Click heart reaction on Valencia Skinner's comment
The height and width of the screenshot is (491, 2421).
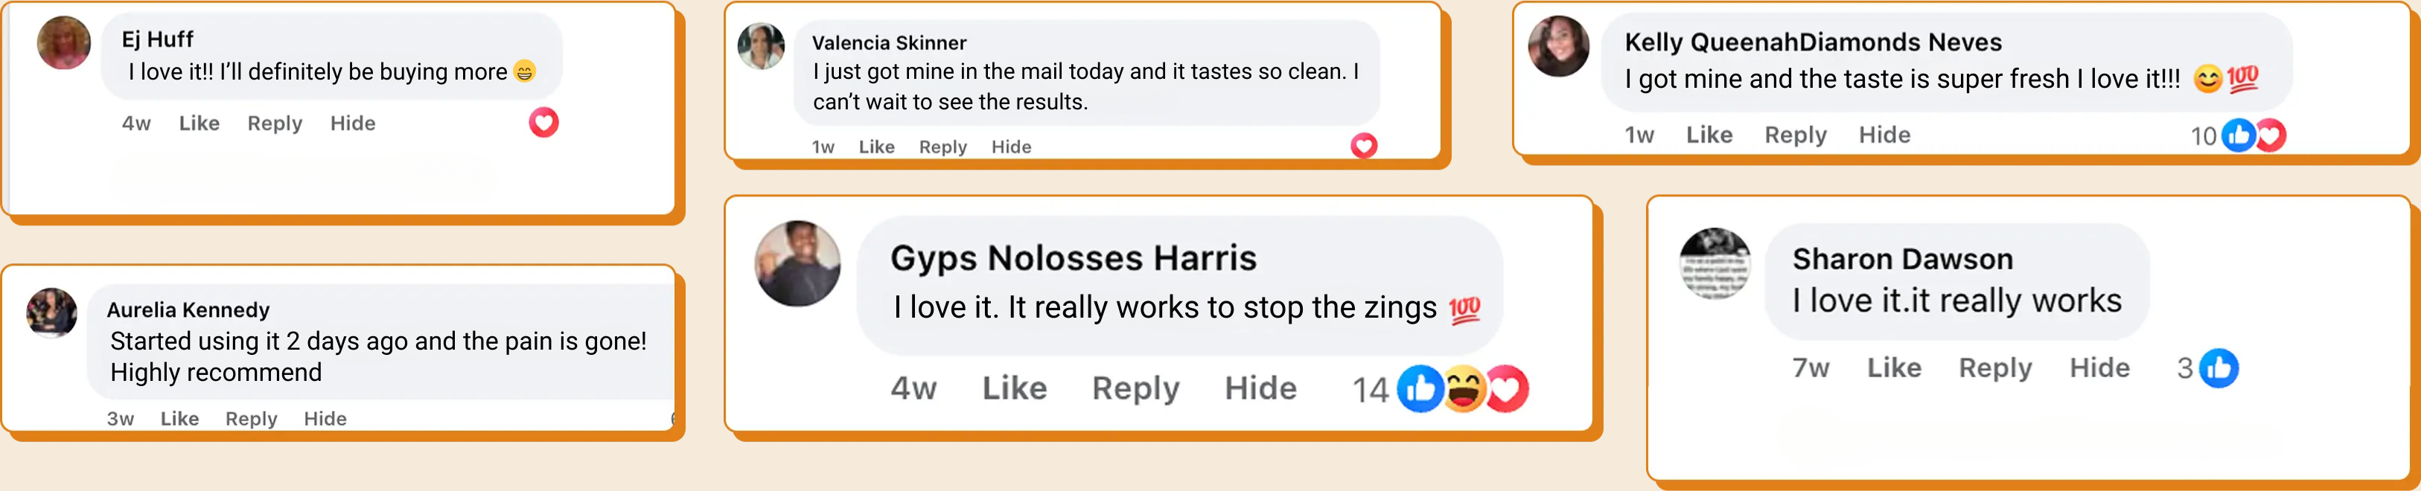(x=1364, y=146)
